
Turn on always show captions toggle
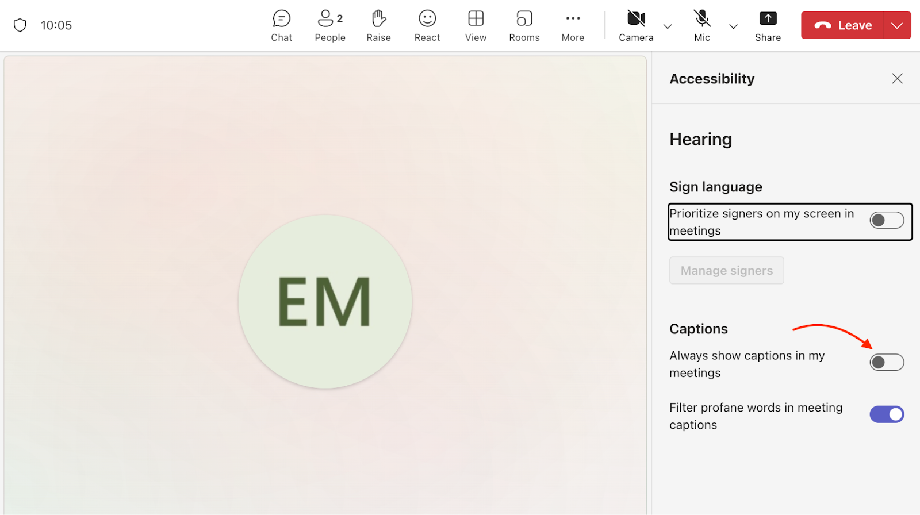(x=886, y=363)
